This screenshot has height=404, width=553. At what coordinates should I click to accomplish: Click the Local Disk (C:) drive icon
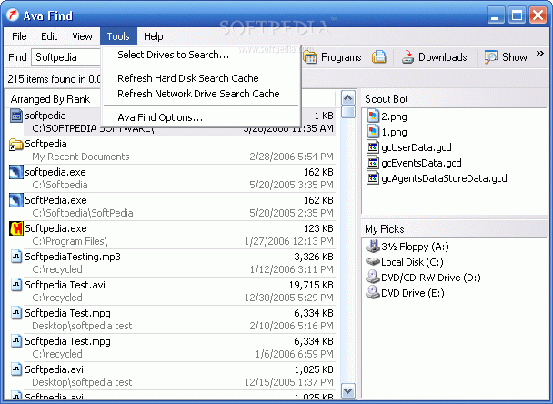pyautogui.click(x=373, y=261)
